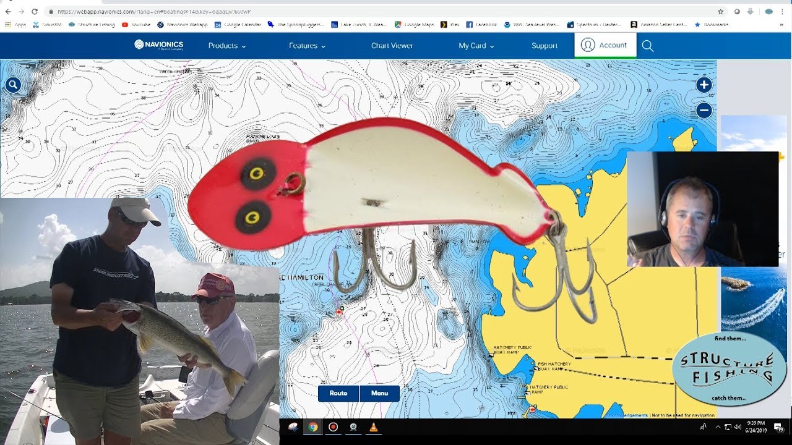Open the notification center icon

pos(778,427)
